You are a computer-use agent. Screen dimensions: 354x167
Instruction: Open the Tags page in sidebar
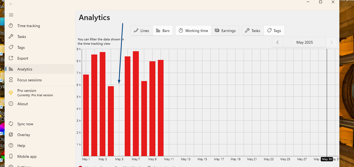(x=21, y=47)
